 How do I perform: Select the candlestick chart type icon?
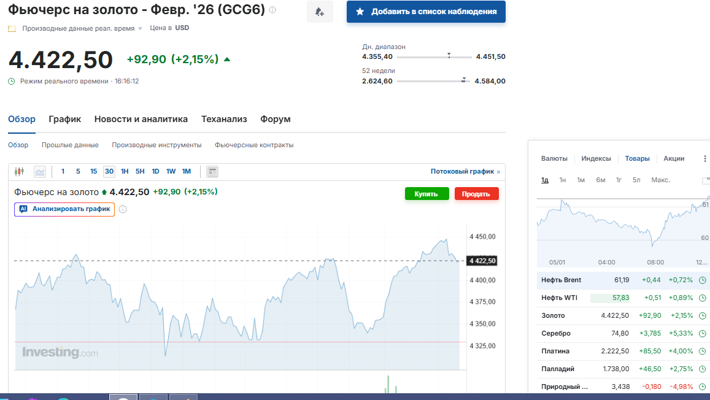(x=19, y=172)
